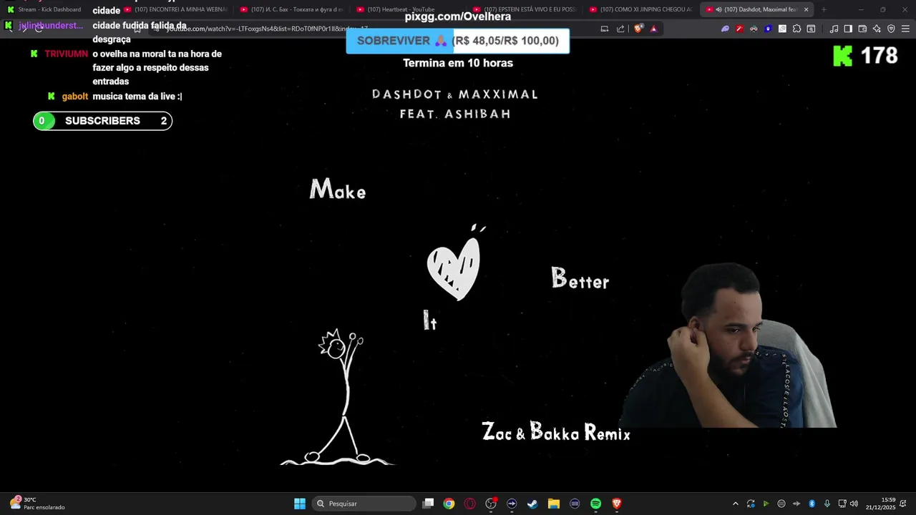Open the volume speaker tray icon
The height and width of the screenshot is (515, 916).
coord(854,504)
